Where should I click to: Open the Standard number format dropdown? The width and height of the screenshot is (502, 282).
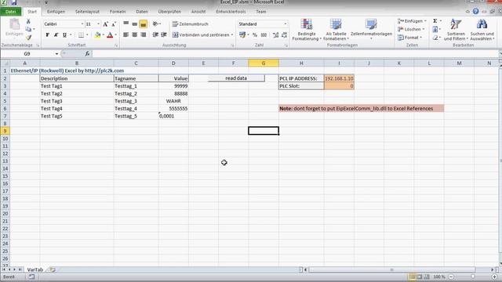pos(286,24)
